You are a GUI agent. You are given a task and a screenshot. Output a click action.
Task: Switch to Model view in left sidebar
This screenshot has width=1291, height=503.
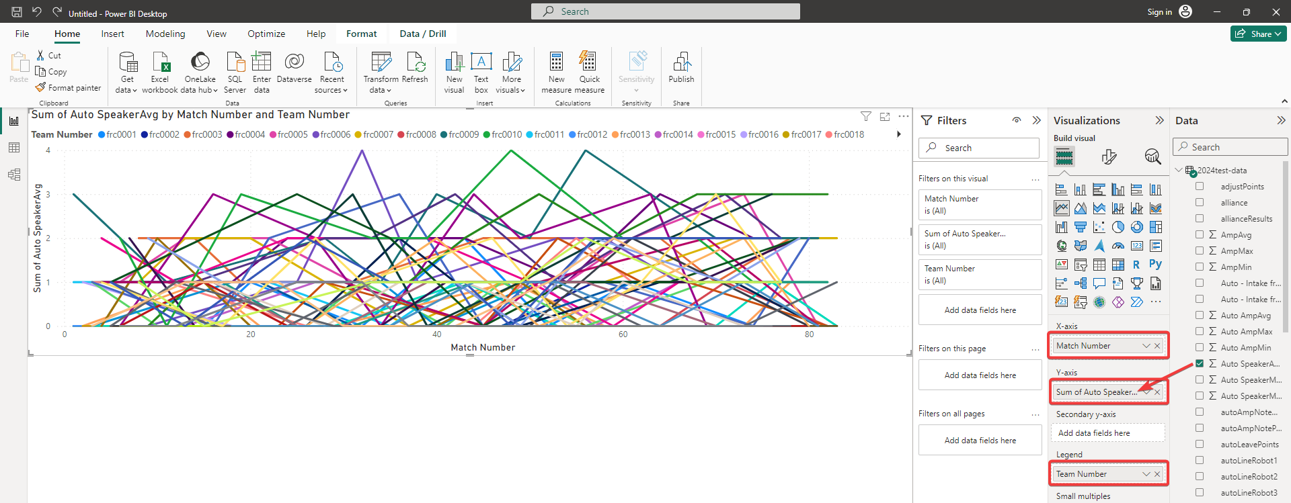(14, 175)
